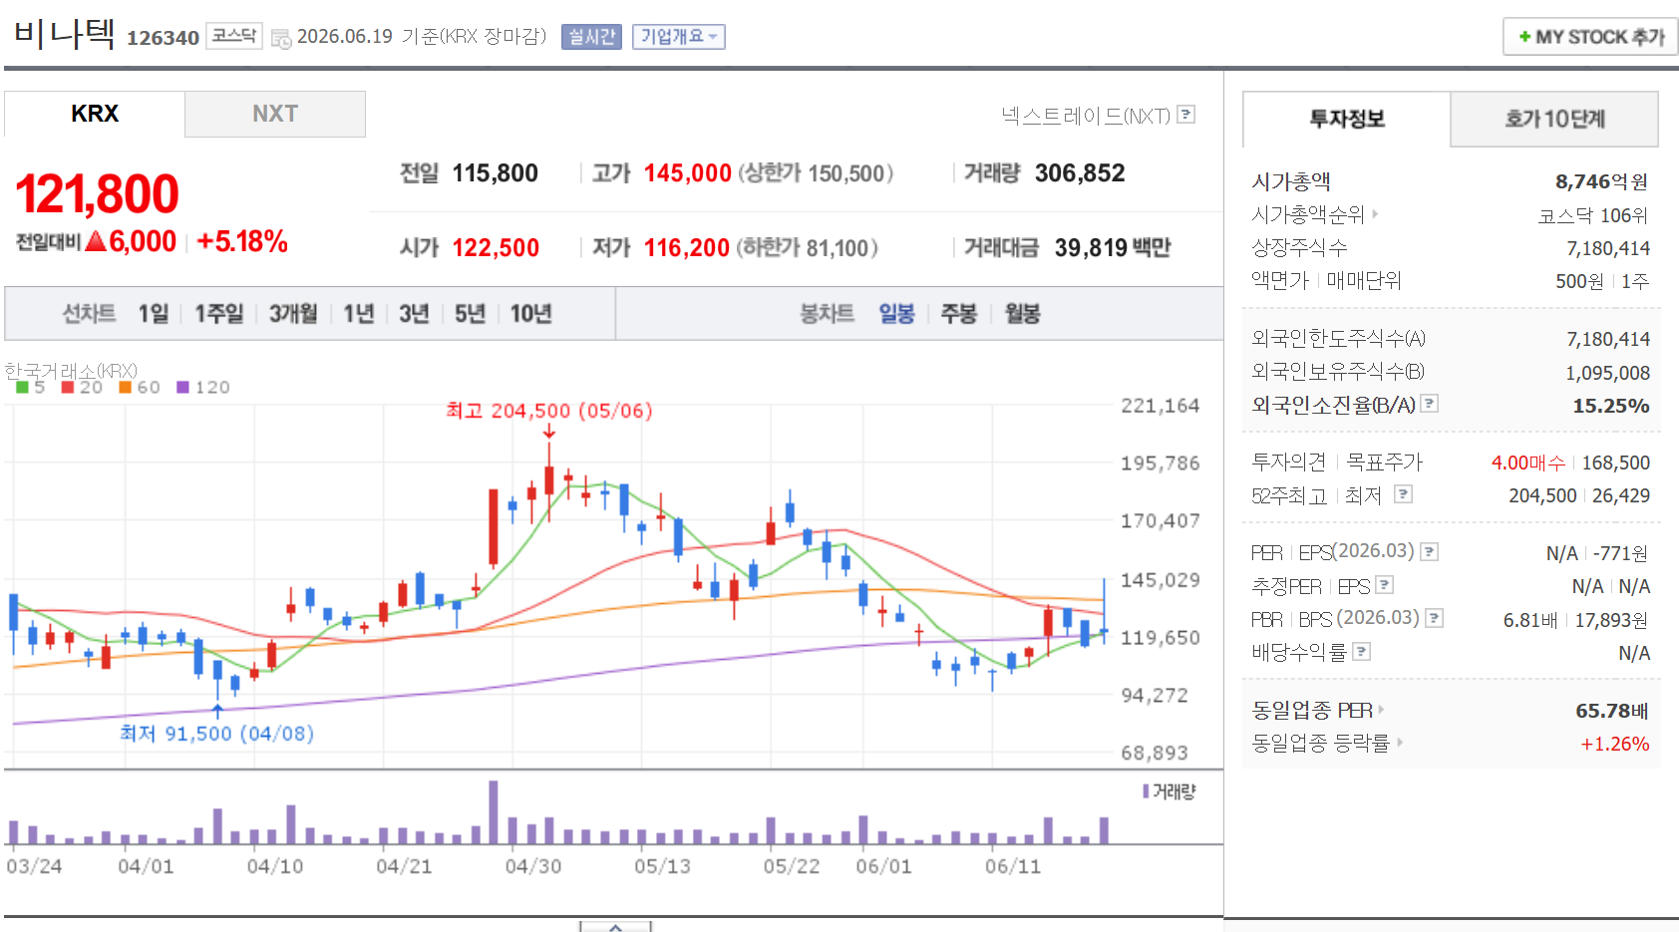Viewport: 1679px width, 932px height.
Task: Select the 5년 line chart period
Action: coord(470,314)
